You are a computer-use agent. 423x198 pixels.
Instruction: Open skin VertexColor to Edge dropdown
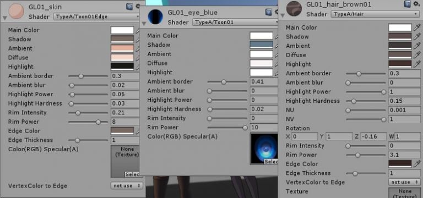coord(127,185)
